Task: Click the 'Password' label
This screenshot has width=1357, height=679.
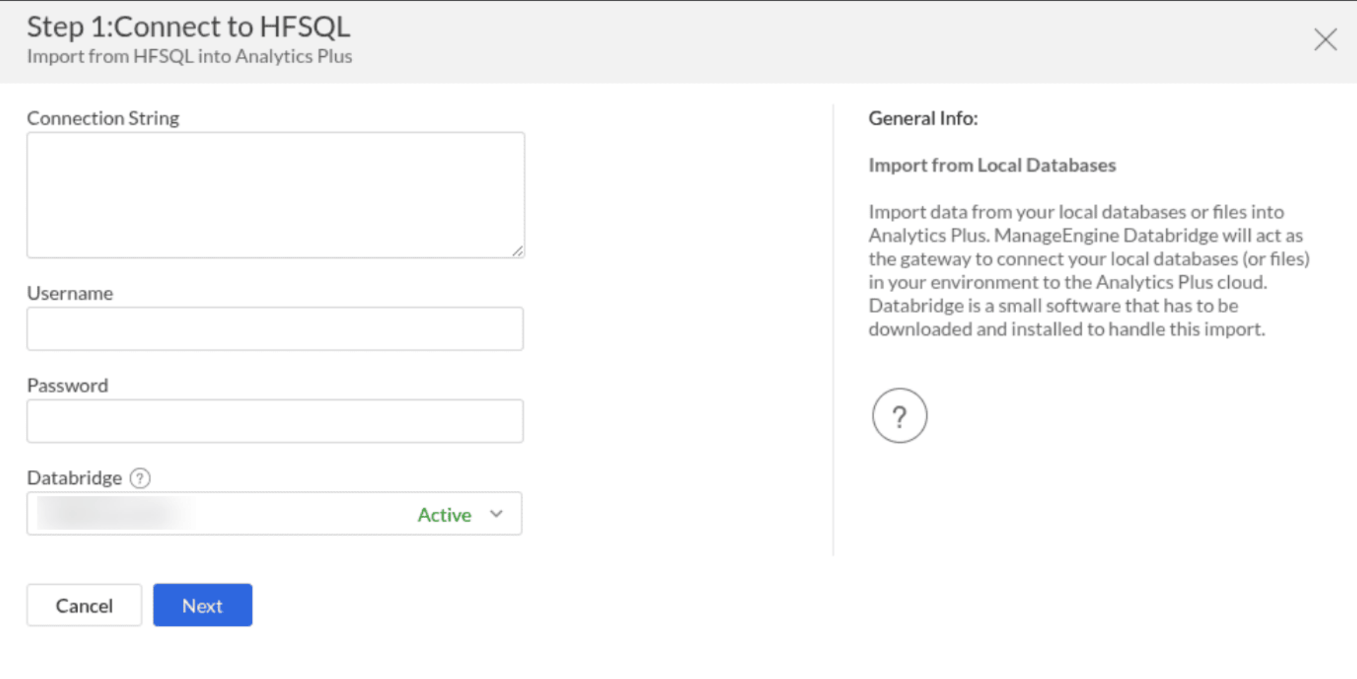Action: [68, 386]
